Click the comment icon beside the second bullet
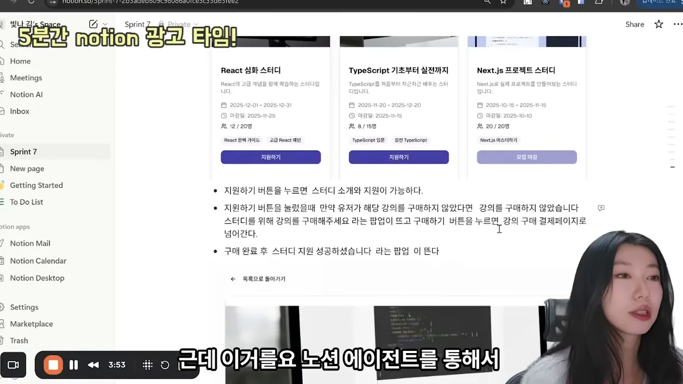 (601, 208)
